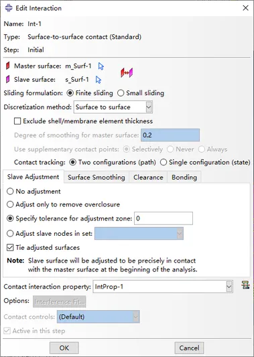The height and width of the screenshot is (357, 254).
Task: Click the switch master/slave surfaces icon
Action: 127,72
